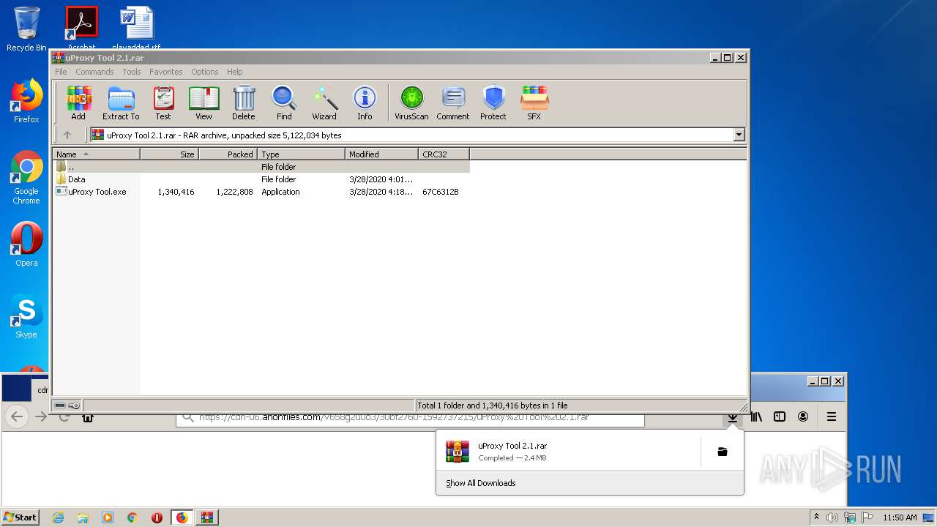Run VirusScan on the archive
Image resolution: width=937 pixels, height=527 pixels.
click(x=411, y=103)
